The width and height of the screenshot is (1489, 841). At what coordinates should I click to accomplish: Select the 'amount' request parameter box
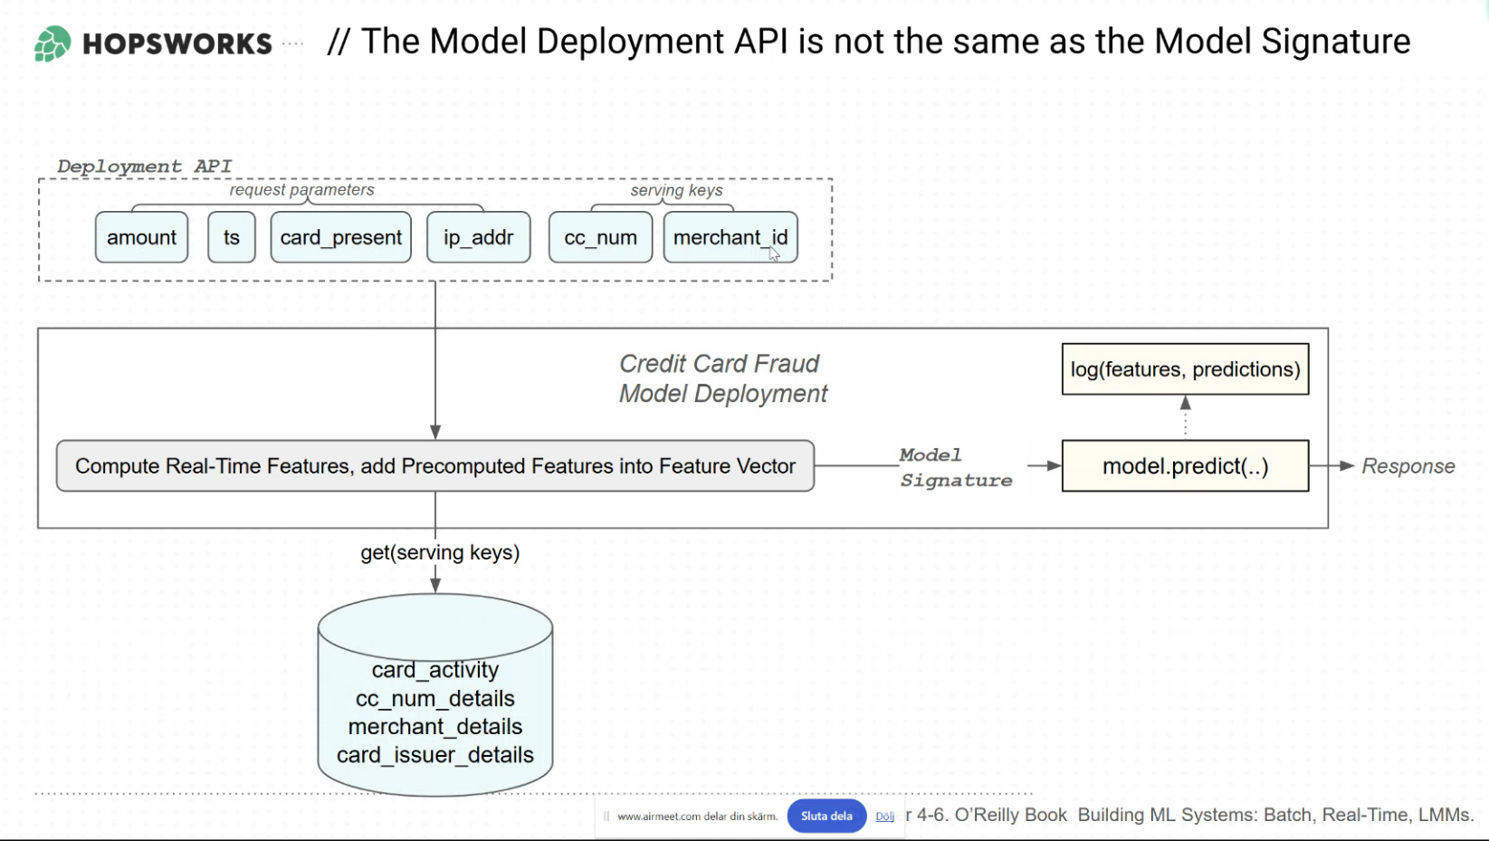pos(141,237)
